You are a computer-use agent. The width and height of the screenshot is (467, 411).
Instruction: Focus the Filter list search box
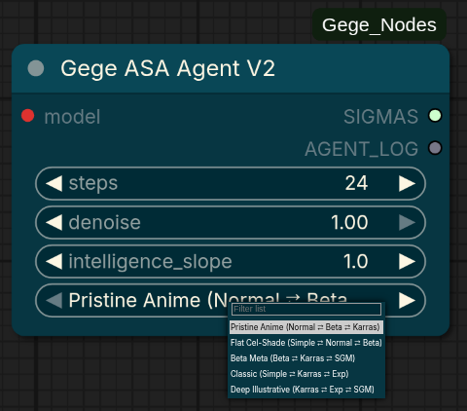point(306,309)
